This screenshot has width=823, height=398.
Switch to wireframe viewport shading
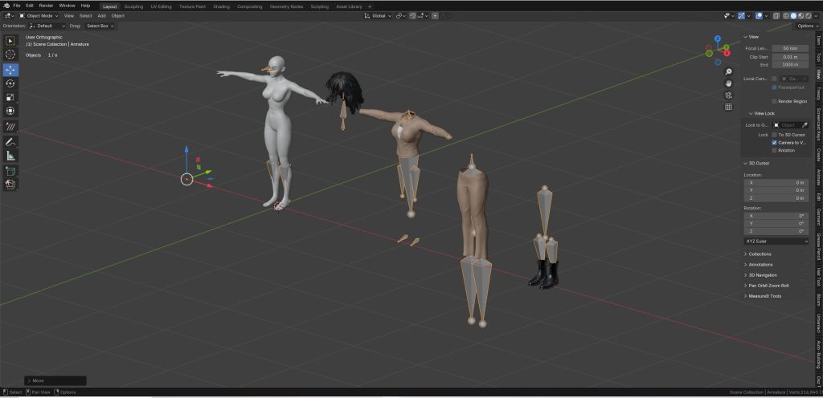786,16
